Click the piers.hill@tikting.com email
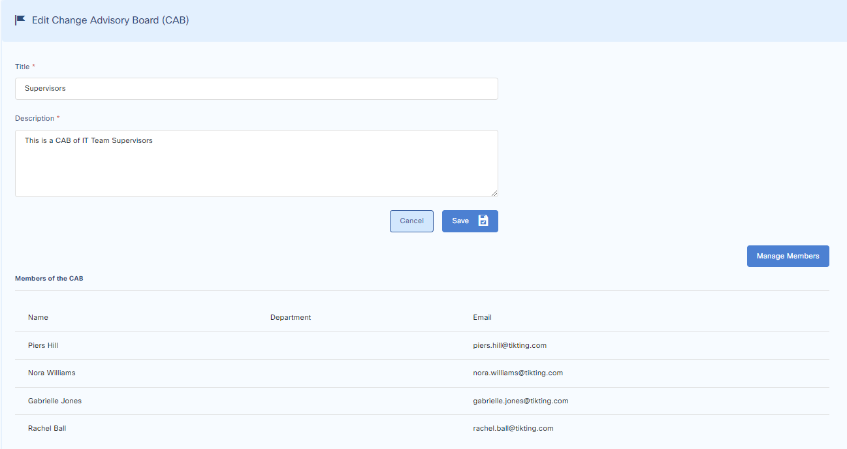Image resolution: width=847 pixels, height=449 pixels. (x=509, y=345)
